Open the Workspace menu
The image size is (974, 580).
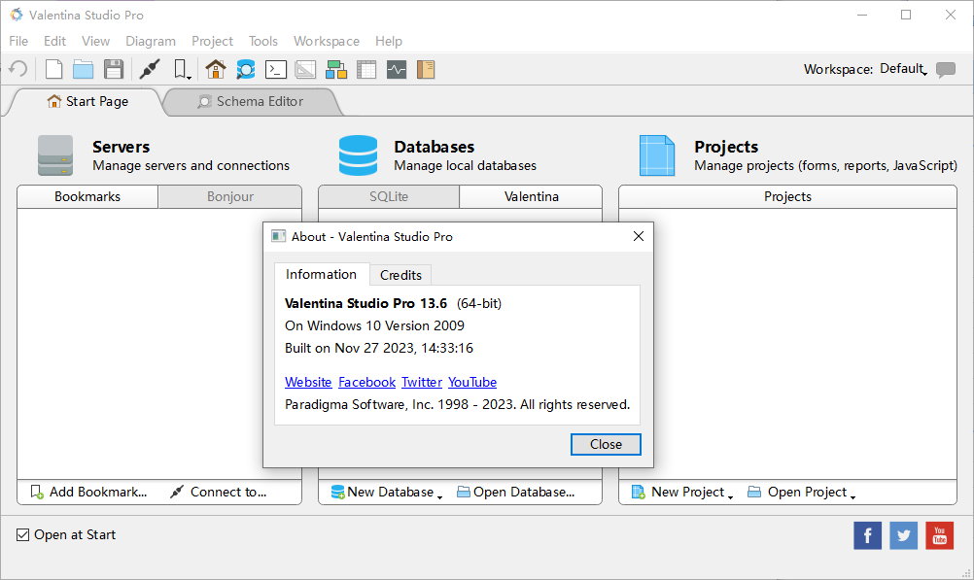point(326,41)
